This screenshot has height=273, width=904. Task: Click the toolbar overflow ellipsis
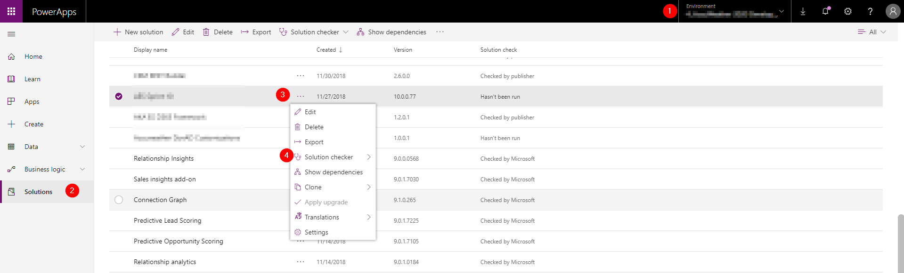click(x=440, y=32)
